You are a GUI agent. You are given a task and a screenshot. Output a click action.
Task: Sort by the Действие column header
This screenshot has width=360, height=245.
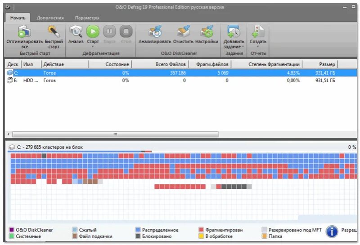65,64
